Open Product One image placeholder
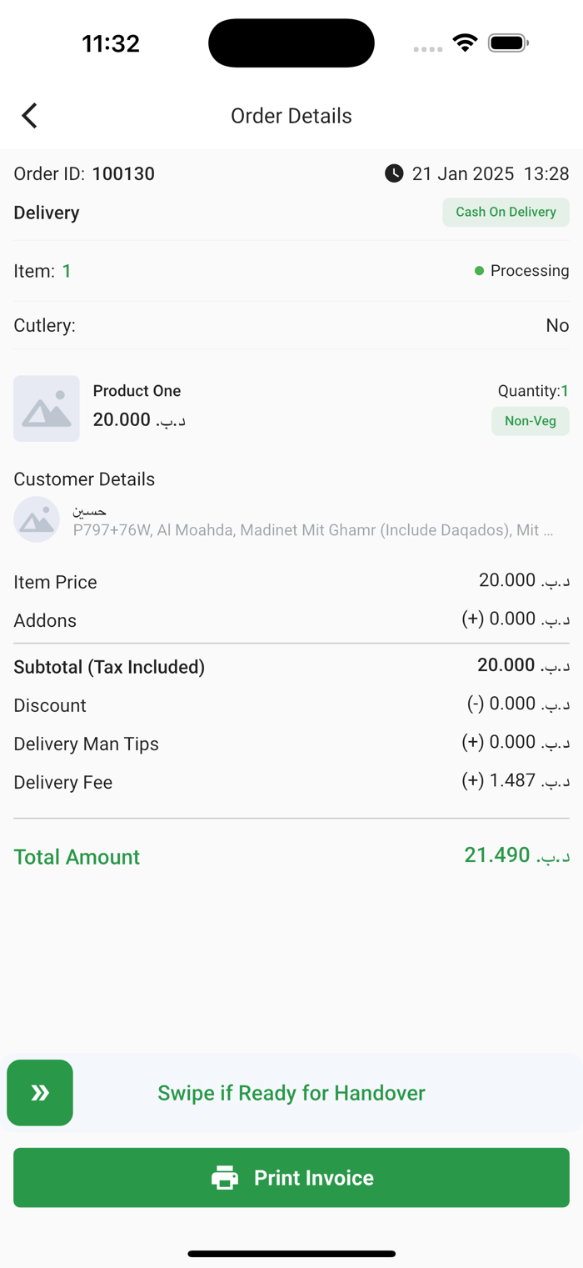The image size is (583, 1268). [47, 408]
